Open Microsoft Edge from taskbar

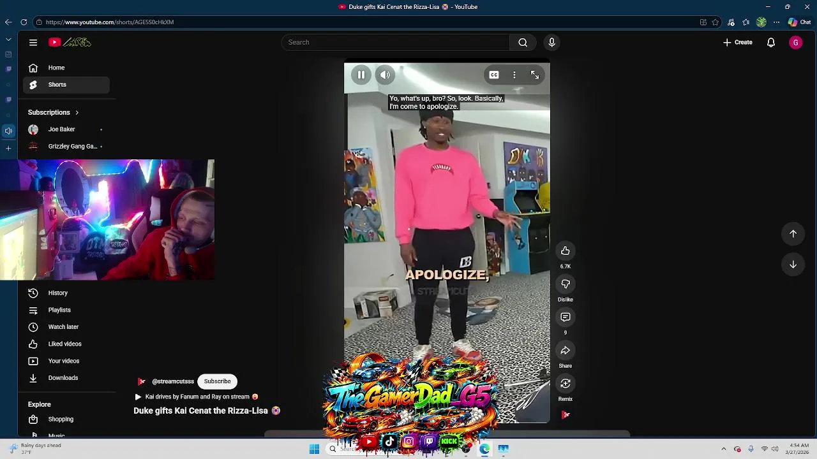(x=484, y=449)
